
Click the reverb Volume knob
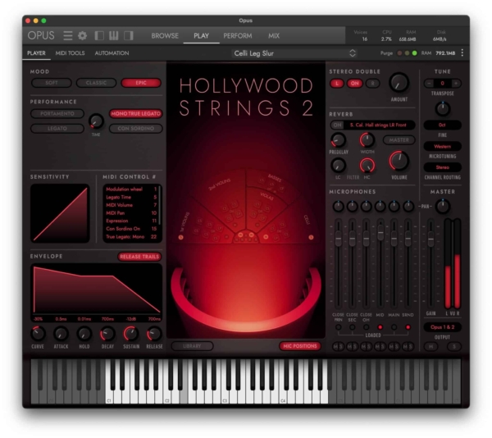(399, 161)
